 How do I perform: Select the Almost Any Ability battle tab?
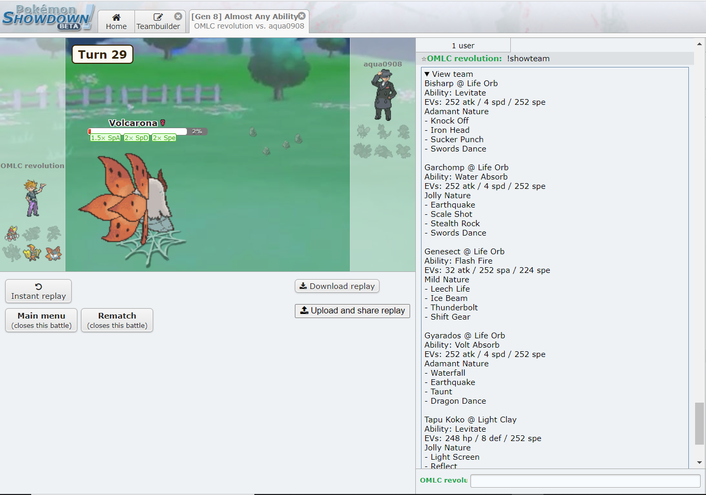(x=249, y=21)
